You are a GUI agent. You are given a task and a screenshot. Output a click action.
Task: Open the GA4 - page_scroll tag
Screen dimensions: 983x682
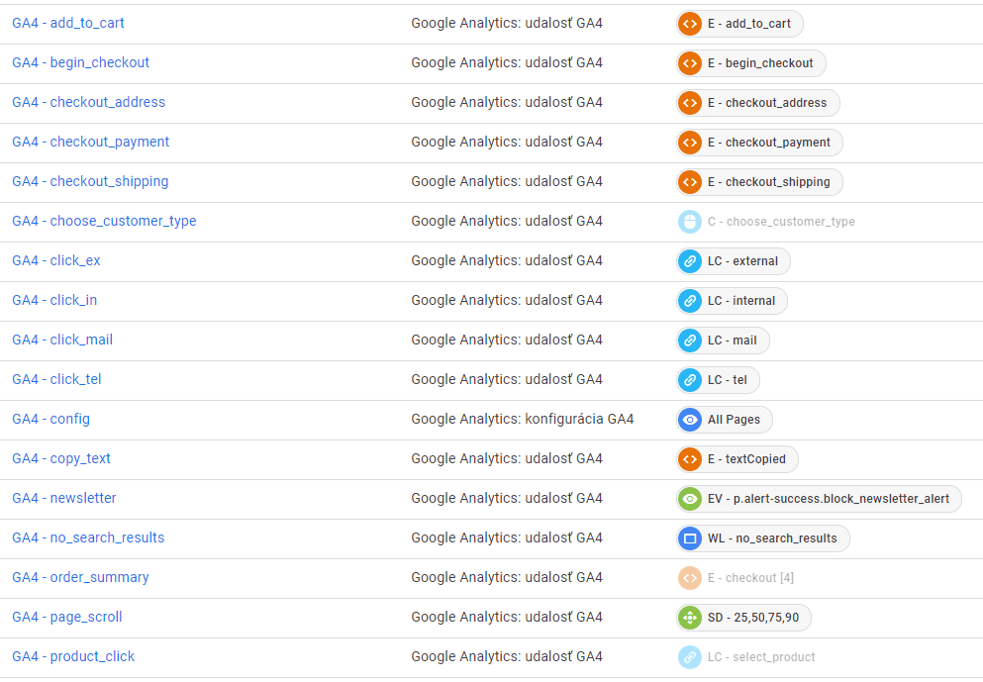click(67, 617)
